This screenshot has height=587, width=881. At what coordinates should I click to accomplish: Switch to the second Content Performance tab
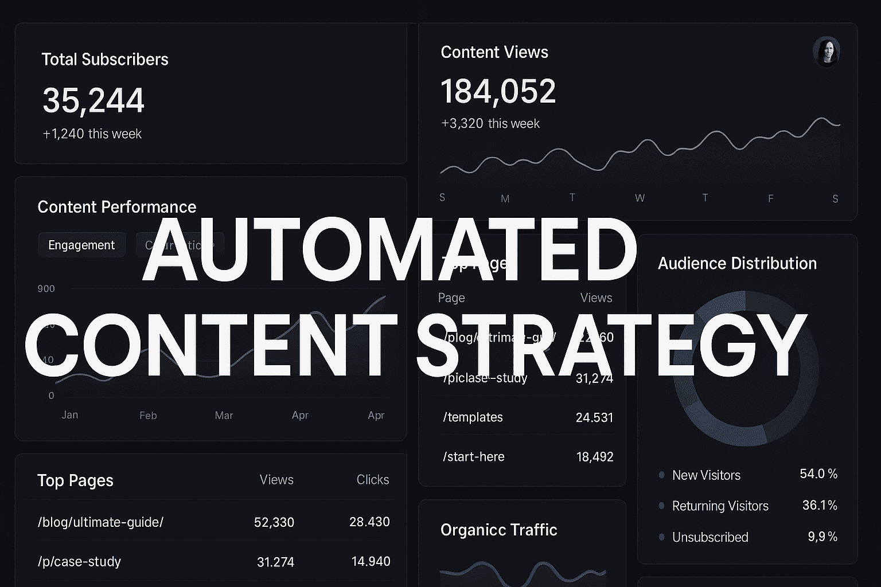178,245
